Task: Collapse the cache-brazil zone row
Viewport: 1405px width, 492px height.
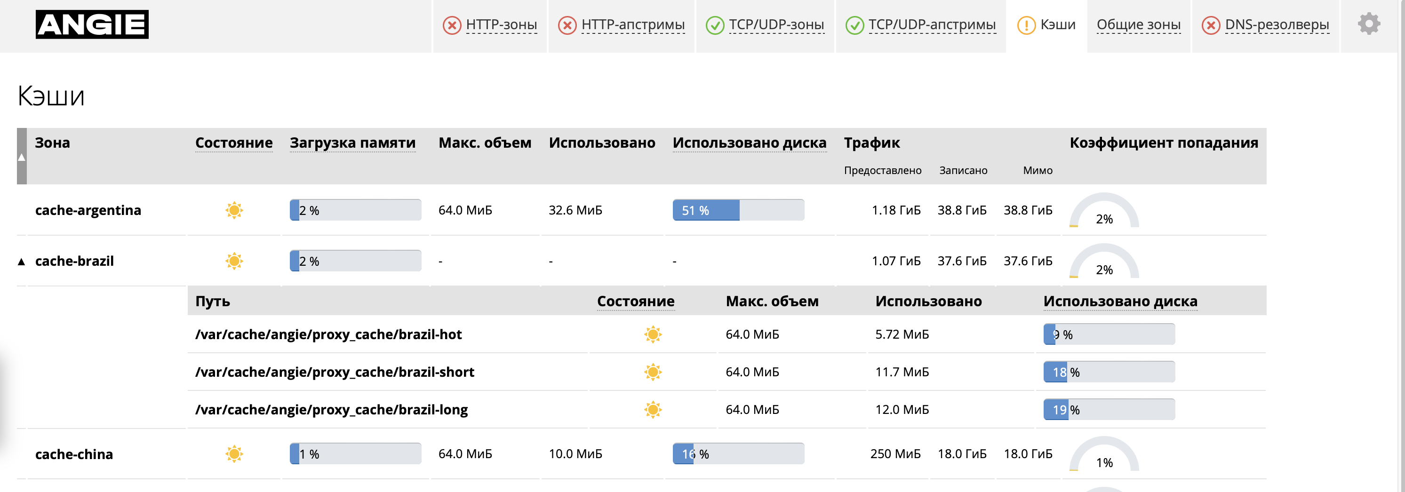Action: (x=21, y=261)
